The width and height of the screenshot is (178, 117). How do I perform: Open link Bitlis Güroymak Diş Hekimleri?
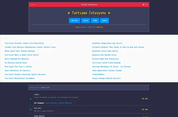[x=17, y=59]
